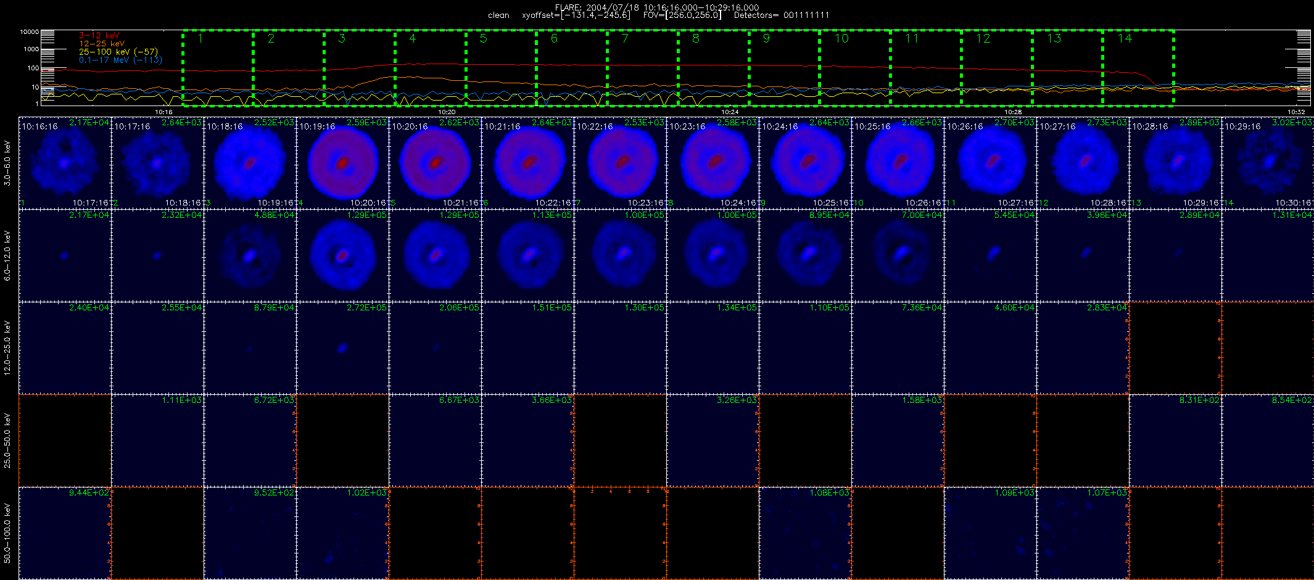1314x580 pixels.
Task: Click the 7.36E+04 peak value
Action: [x=922, y=307]
